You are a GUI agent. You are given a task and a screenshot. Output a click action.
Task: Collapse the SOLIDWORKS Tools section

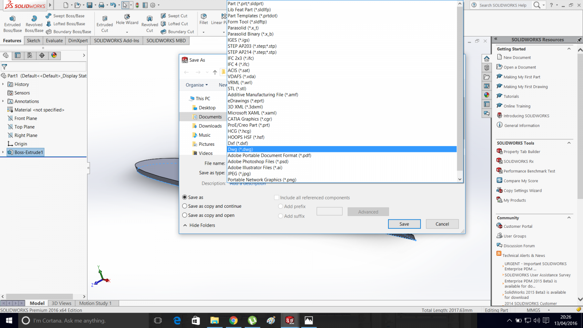click(569, 143)
